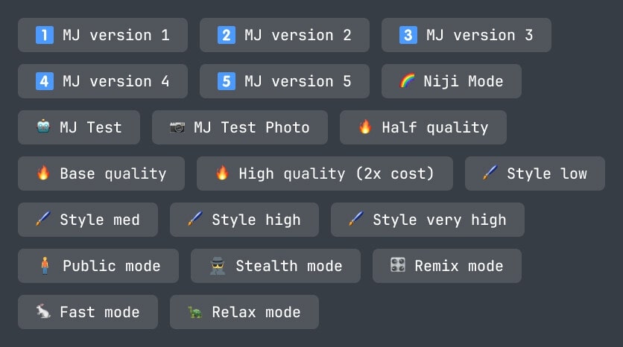
Task: Toggle Remix mode button
Action: [447, 266]
